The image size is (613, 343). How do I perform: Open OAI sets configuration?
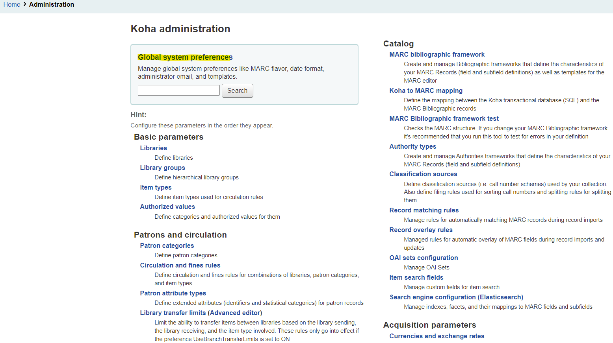coord(424,258)
